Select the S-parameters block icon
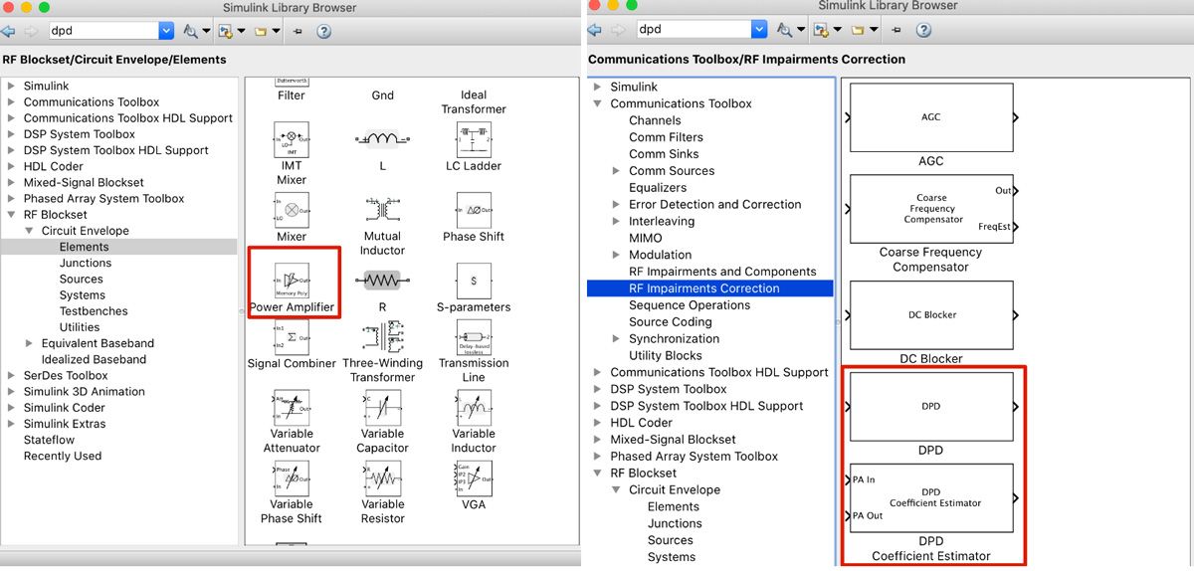 [x=474, y=282]
